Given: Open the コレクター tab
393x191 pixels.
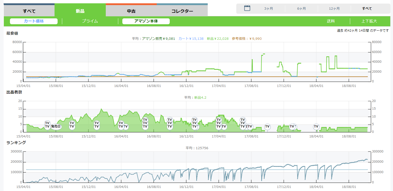Looking at the screenshot, I should point(182,11).
